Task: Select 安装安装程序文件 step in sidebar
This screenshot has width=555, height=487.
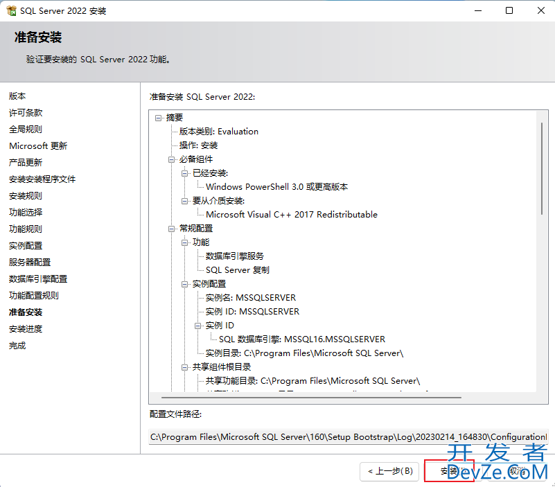Action: click(42, 179)
